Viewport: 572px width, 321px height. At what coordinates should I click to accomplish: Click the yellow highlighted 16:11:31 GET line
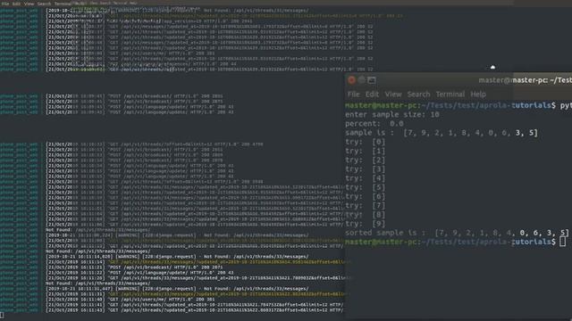click(195, 294)
